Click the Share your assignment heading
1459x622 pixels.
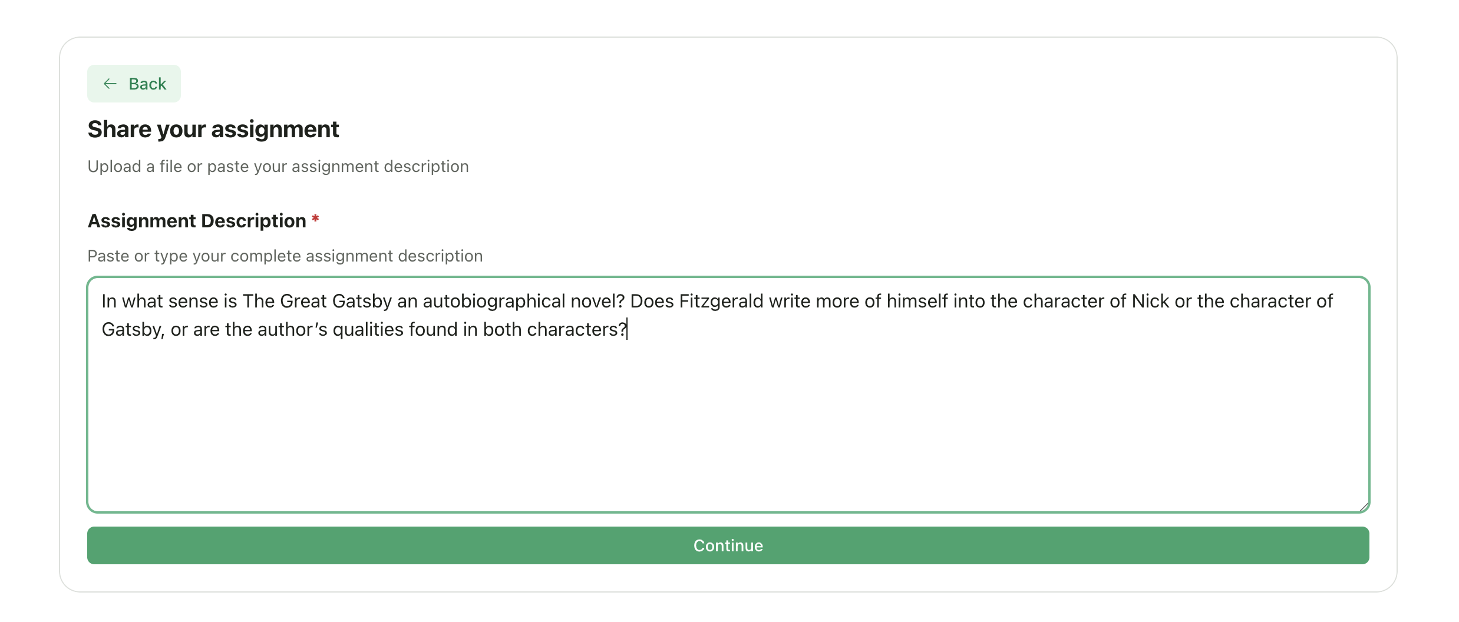[x=213, y=129]
